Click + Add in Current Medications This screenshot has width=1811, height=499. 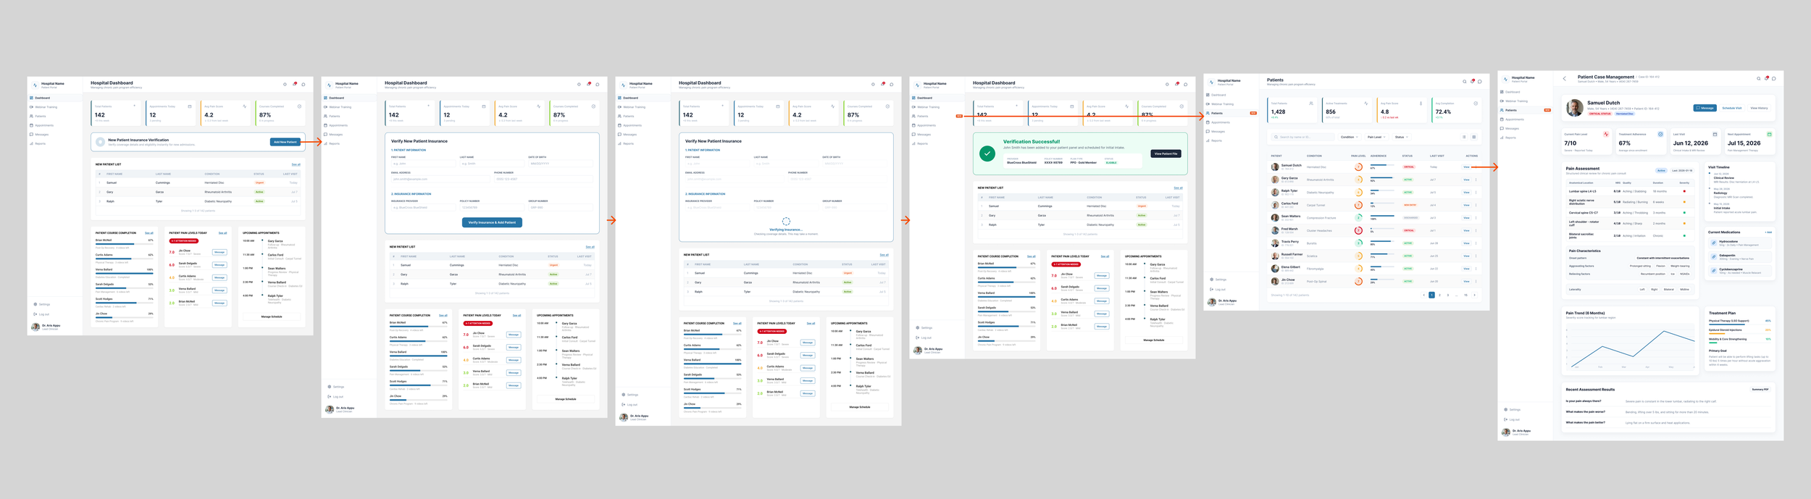click(x=1768, y=232)
